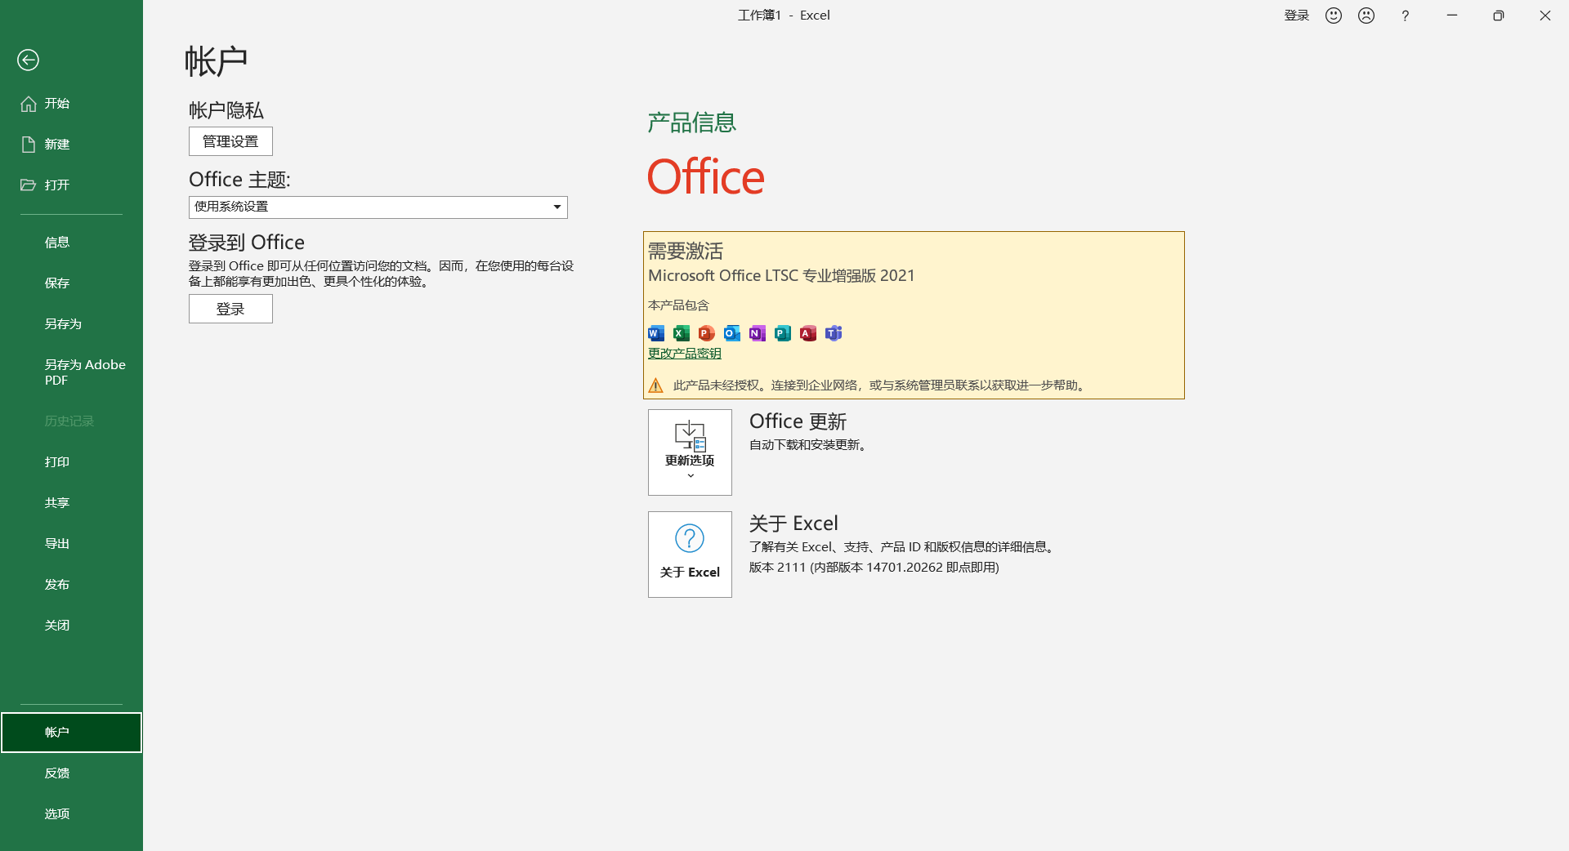The width and height of the screenshot is (1569, 851).
Task: Click the 使用系统设置 theme combo box
Action: (x=378, y=207)
